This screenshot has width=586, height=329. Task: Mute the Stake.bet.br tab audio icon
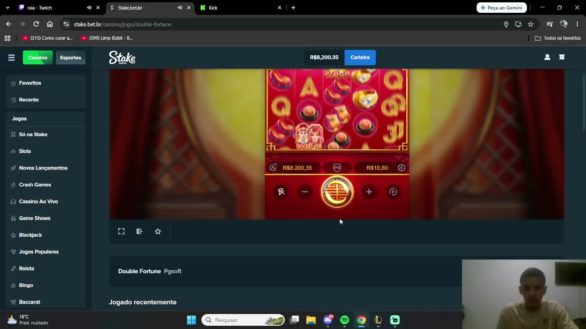point(180,8)
